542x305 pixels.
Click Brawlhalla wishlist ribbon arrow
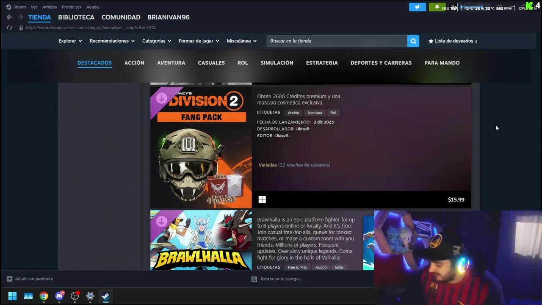point(161,222)
